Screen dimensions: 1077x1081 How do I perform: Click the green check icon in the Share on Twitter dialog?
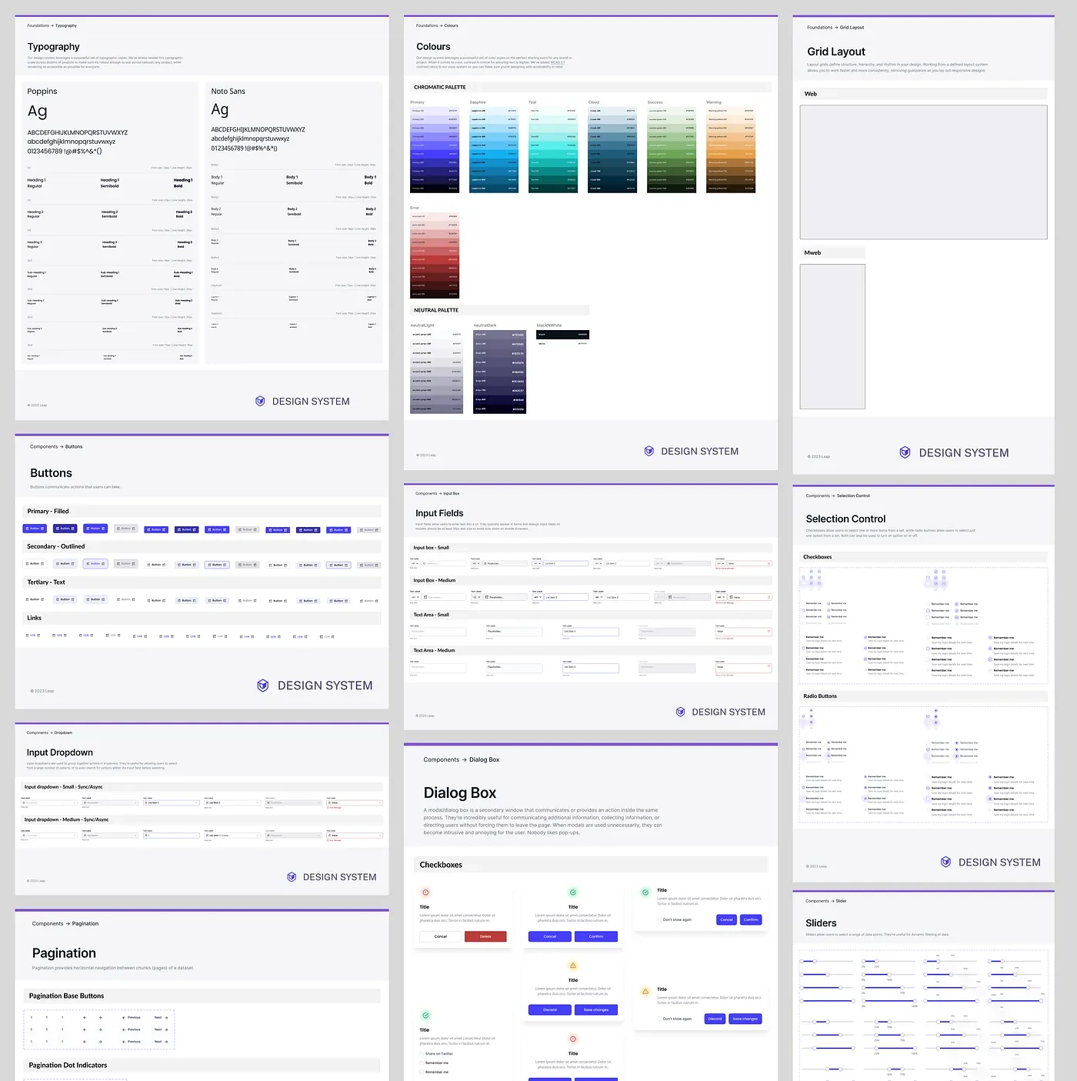tap(425, 1016)
